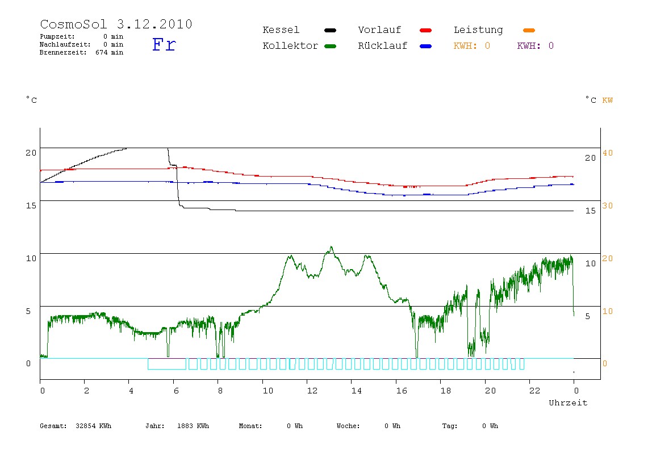Image resolution: width=652 pixels, height=461 pixels.
Task: Click the blue 'Fr' weekday label
Action: [164, 44]
